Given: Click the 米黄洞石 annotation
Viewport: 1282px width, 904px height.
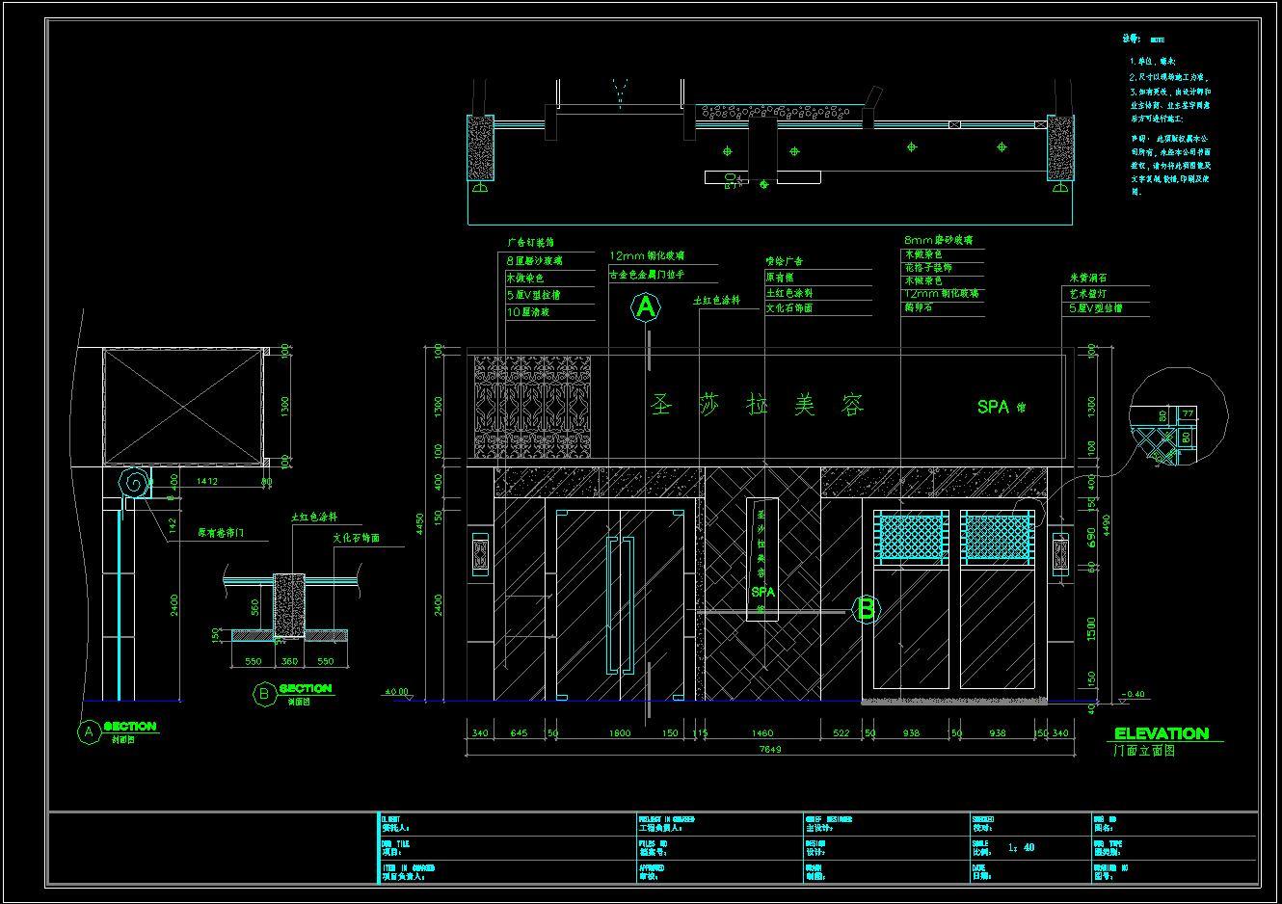Looking at the screenshot, I should tap(1088, 277).
